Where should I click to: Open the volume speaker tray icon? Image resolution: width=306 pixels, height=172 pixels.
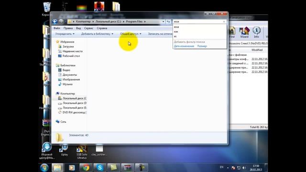click(x=244, y=168)
